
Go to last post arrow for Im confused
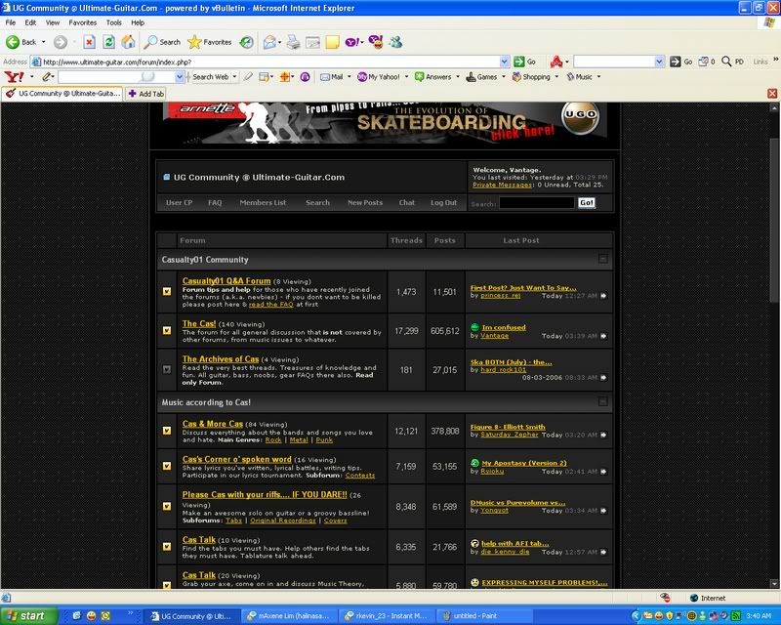click(x=603, y=336)
